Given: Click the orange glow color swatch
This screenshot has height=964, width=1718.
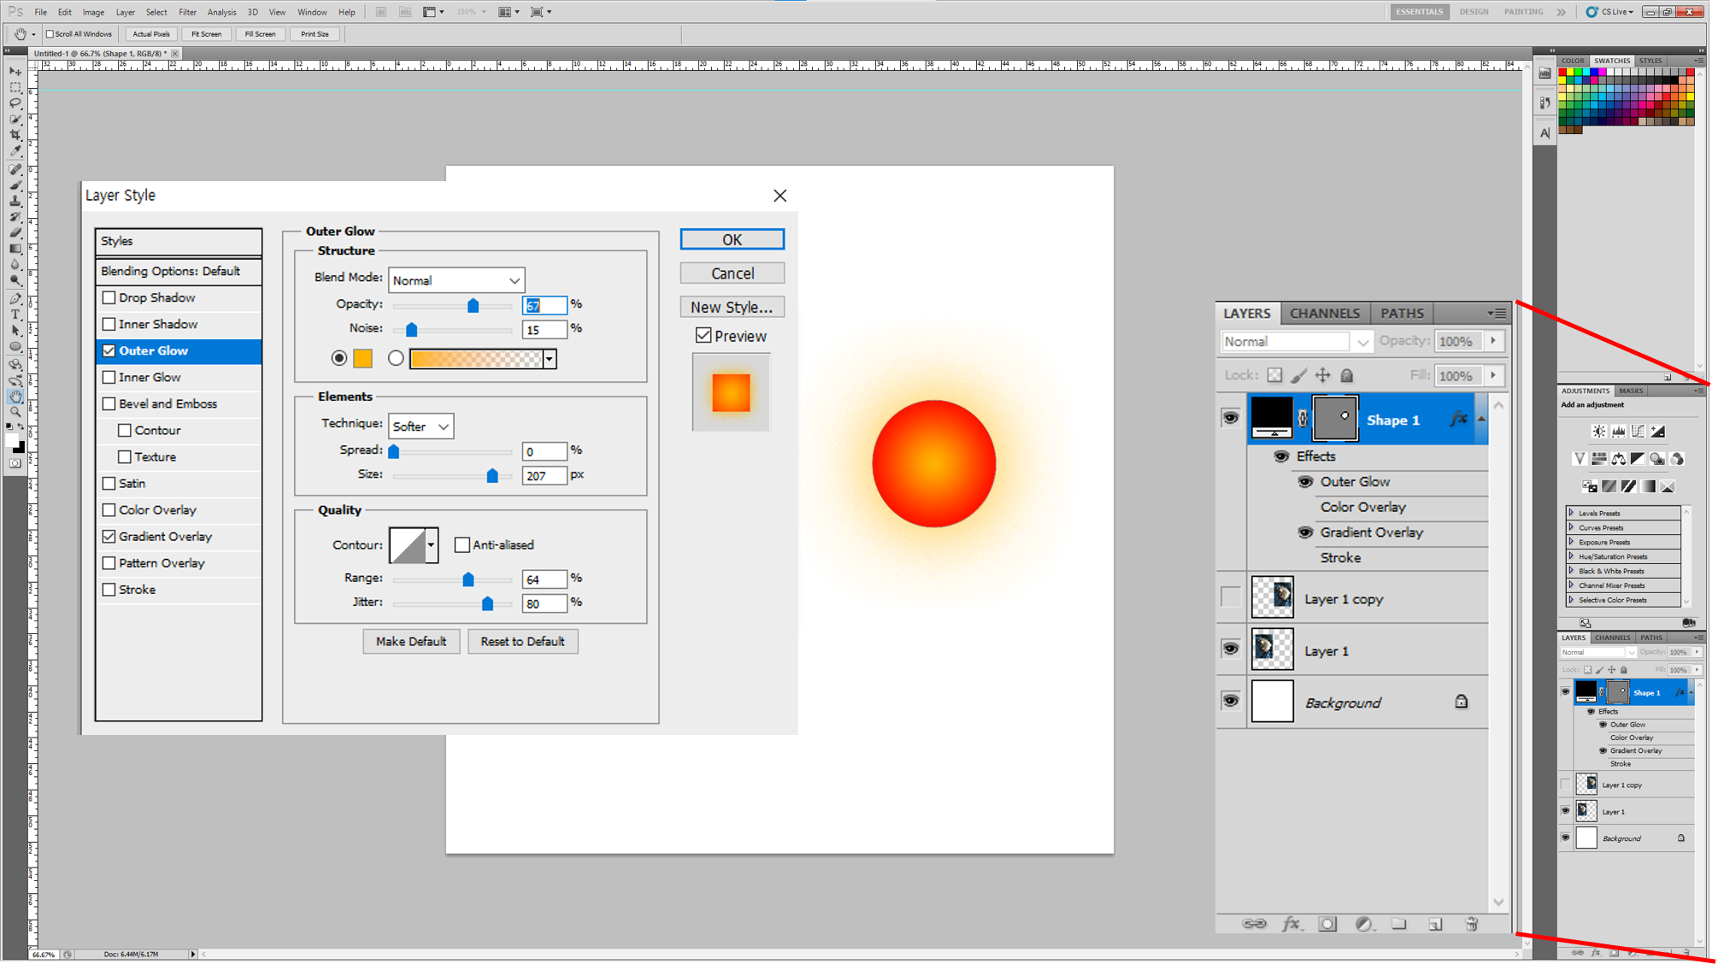Looking at the screenshot, I should click(x=363, y=359).
